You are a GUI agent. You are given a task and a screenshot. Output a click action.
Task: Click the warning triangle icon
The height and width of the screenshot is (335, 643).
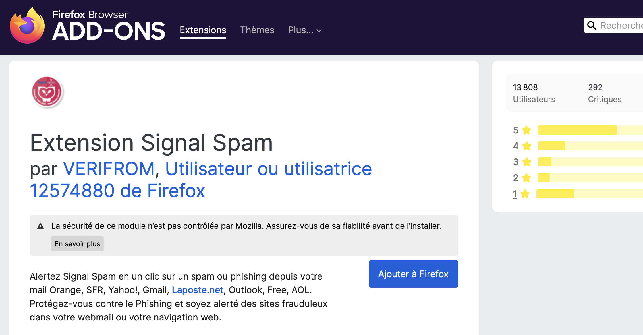tap(40, 226)
